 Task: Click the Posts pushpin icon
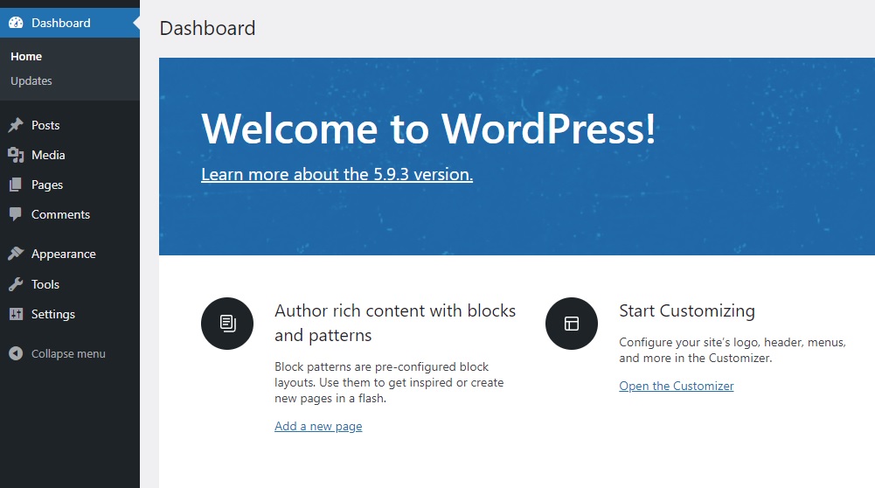coord(17,125)
